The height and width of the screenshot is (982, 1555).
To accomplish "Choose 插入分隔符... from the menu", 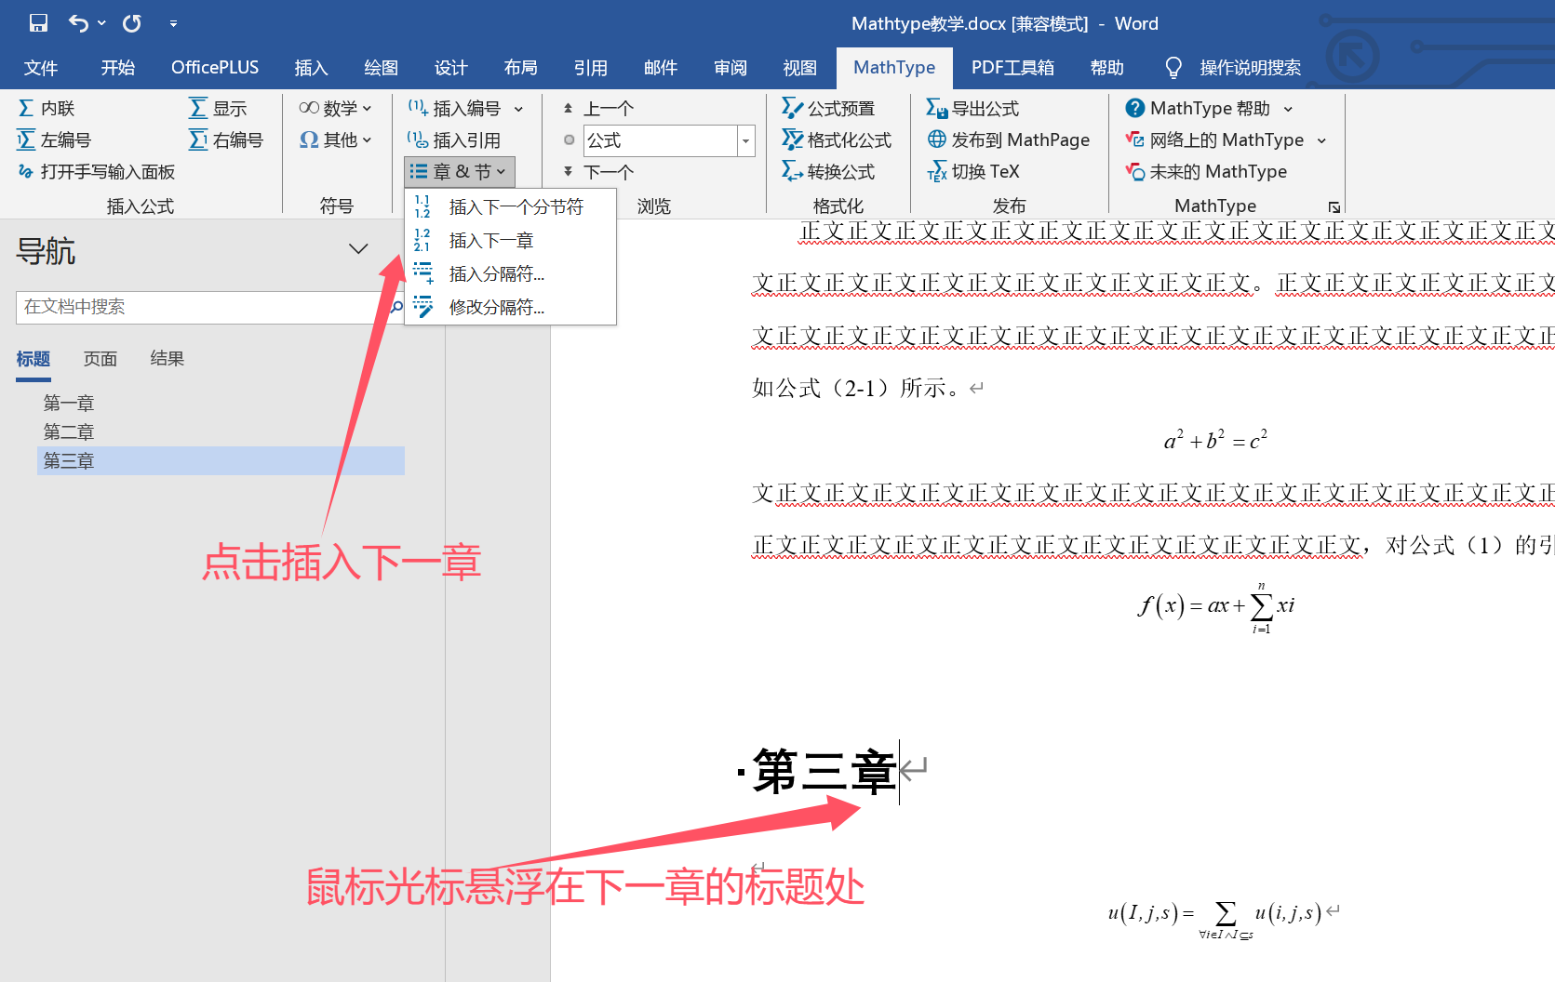I will click(x=510, y=274).
